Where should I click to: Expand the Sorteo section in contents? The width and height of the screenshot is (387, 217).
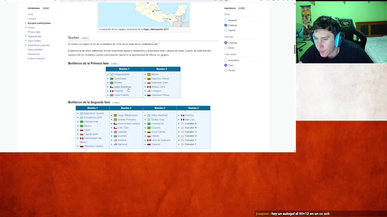click(x=26, y=27)
